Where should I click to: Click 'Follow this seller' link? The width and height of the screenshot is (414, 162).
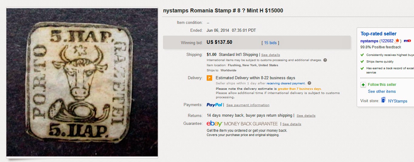click(x=382, y=85)
